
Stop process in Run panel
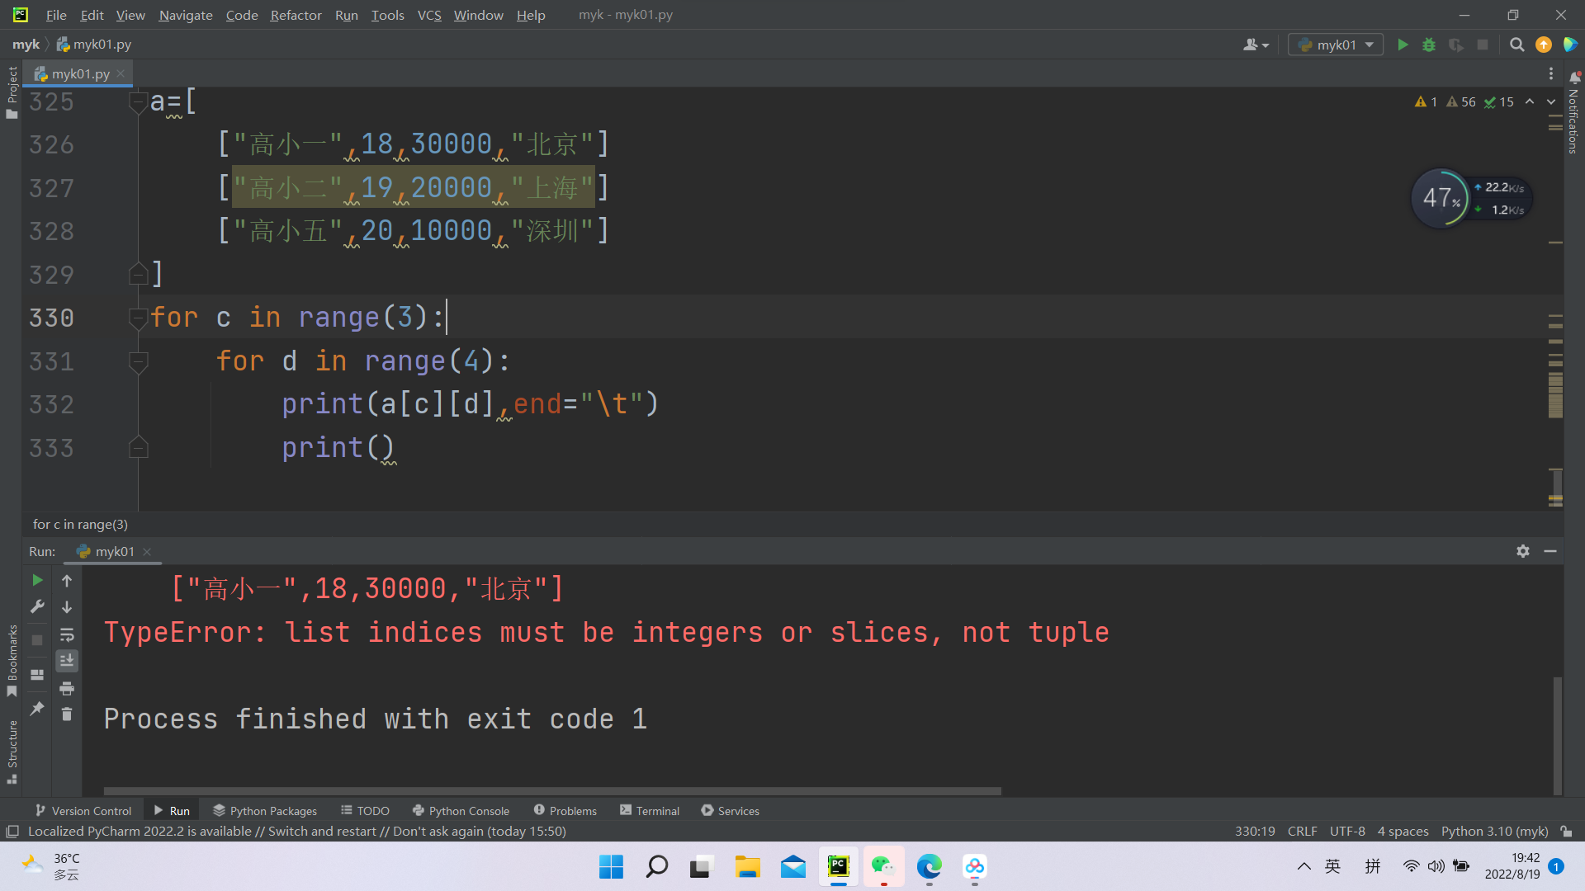[37, 640]
